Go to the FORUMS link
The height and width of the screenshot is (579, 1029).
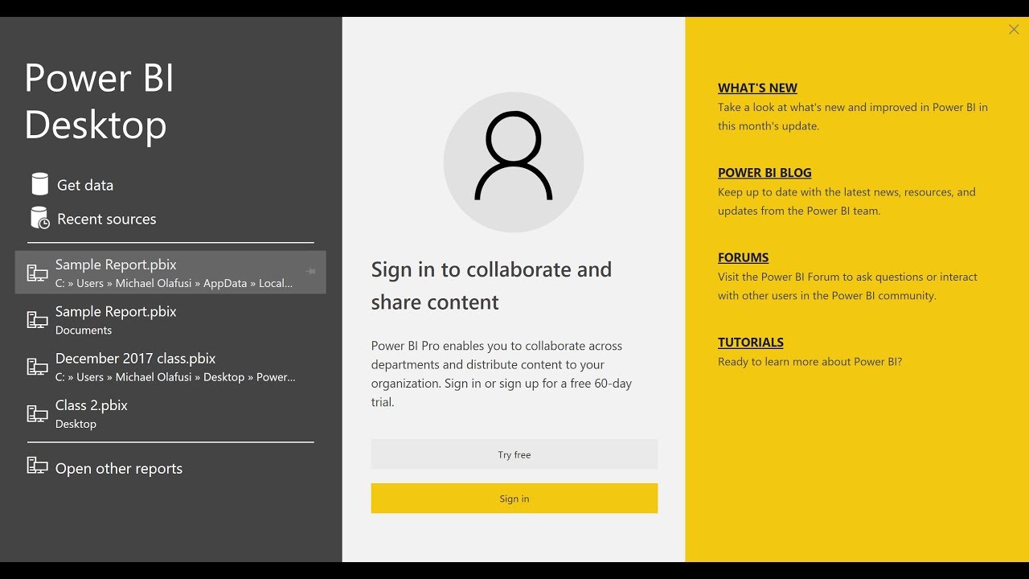click(x=744, y=258)
